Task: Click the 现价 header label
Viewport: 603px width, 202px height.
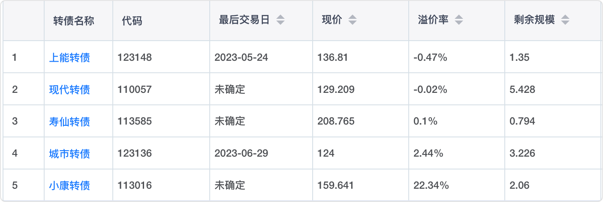Action: click(332, 20)
